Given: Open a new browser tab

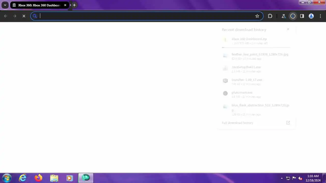Looking at the screenshot, I should tap(74, 5).
